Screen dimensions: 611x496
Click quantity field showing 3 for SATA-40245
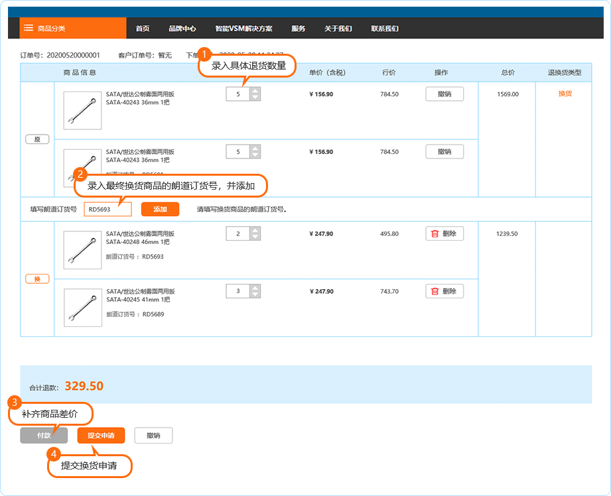point(238,291)
